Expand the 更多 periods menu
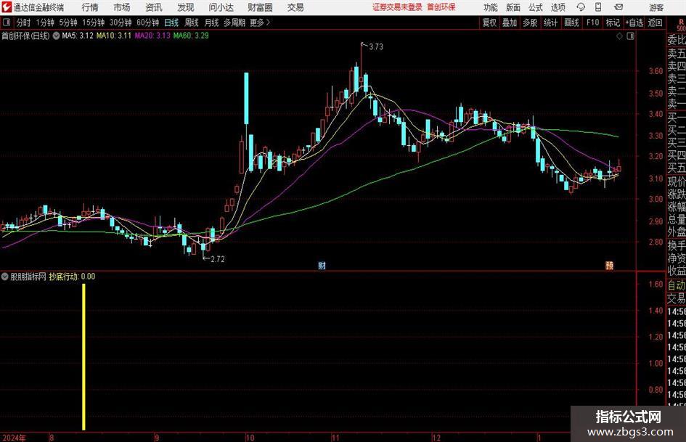This screenshot has width=686, height=442. [261, 22]
